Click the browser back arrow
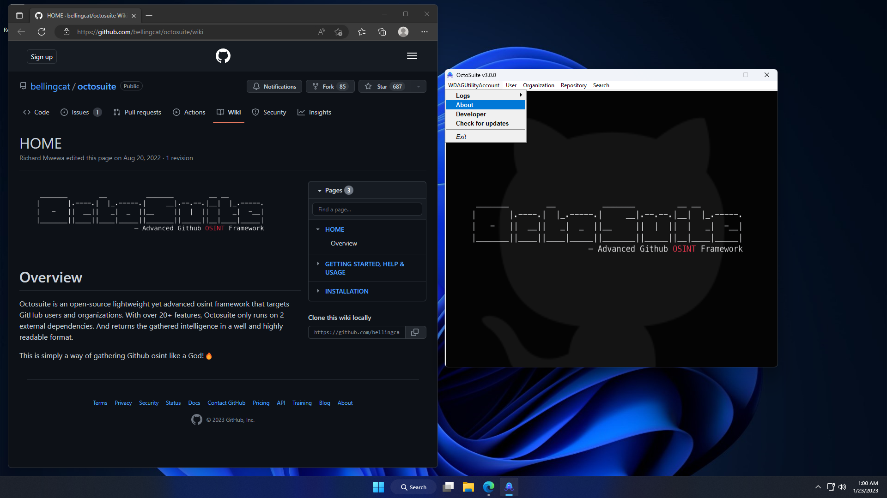 tap(21, 32)
